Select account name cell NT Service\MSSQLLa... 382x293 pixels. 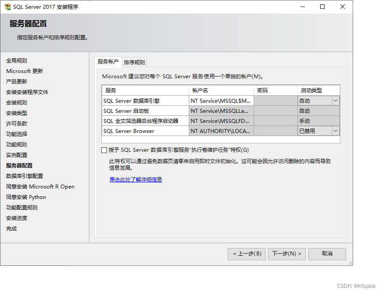click(221, 111)
